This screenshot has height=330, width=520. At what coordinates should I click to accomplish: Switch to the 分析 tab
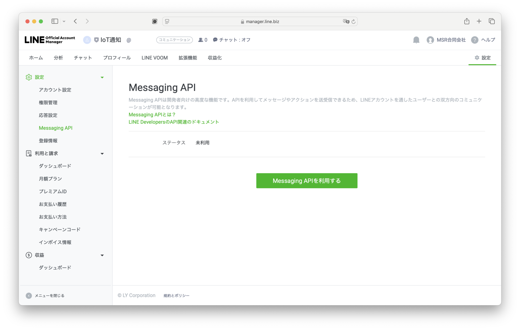pyautogui.click(x=58, y=58)
